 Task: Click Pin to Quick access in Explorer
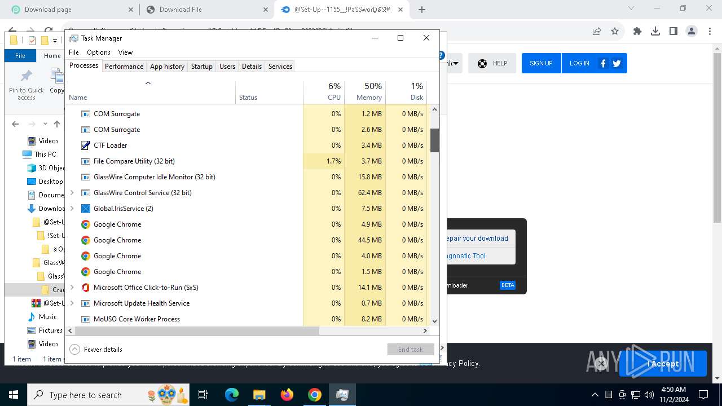[x=27, y=85]
